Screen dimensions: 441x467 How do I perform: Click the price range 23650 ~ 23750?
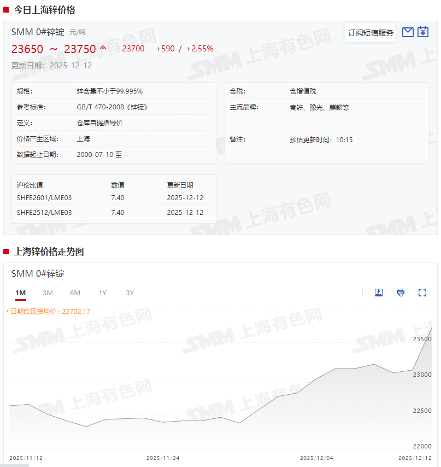[54, 49]
